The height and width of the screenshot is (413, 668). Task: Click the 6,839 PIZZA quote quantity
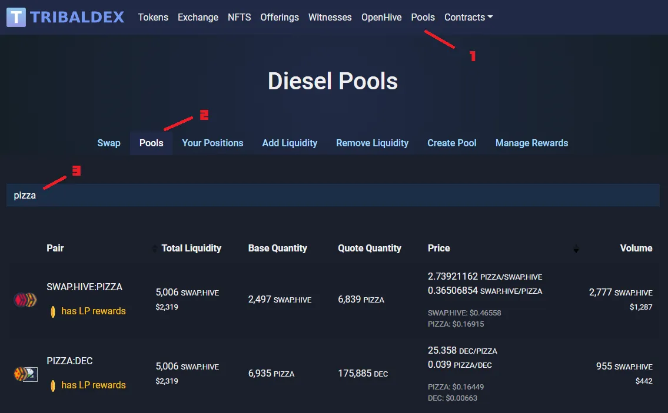[x=361, y=300]
